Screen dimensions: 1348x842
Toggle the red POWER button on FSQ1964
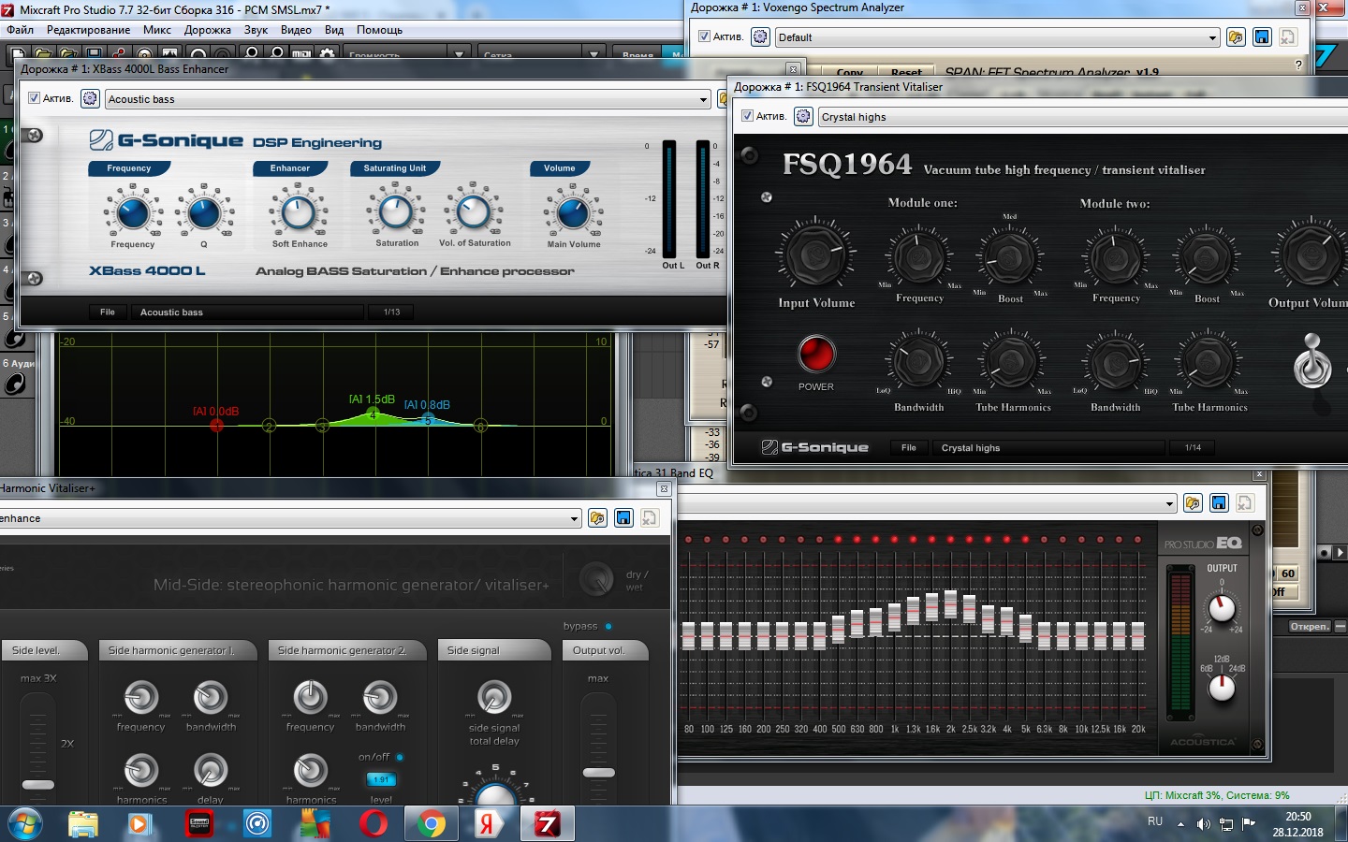coord(816,354)
